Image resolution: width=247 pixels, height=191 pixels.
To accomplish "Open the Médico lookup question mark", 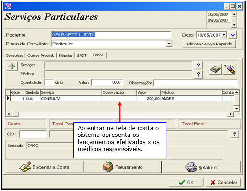I will coord(198,74).
